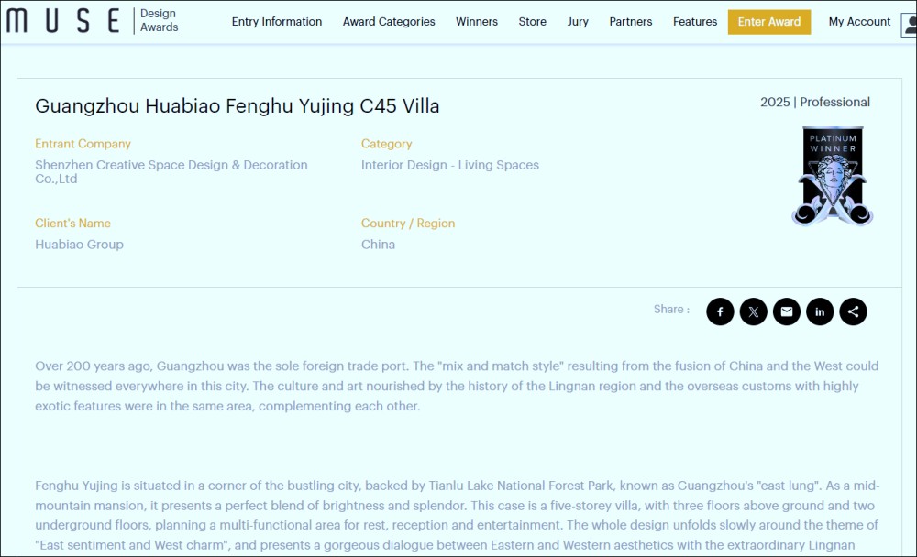Open the Award Categories menu
Screen dimensions: 917x557
389,22
